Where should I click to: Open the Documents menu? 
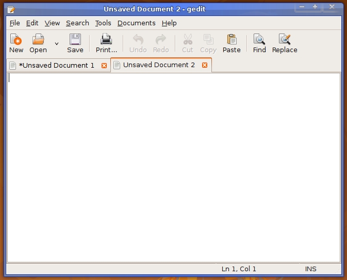pos(136,23)
